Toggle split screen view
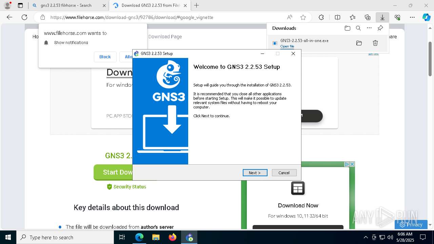 point(337,17)
